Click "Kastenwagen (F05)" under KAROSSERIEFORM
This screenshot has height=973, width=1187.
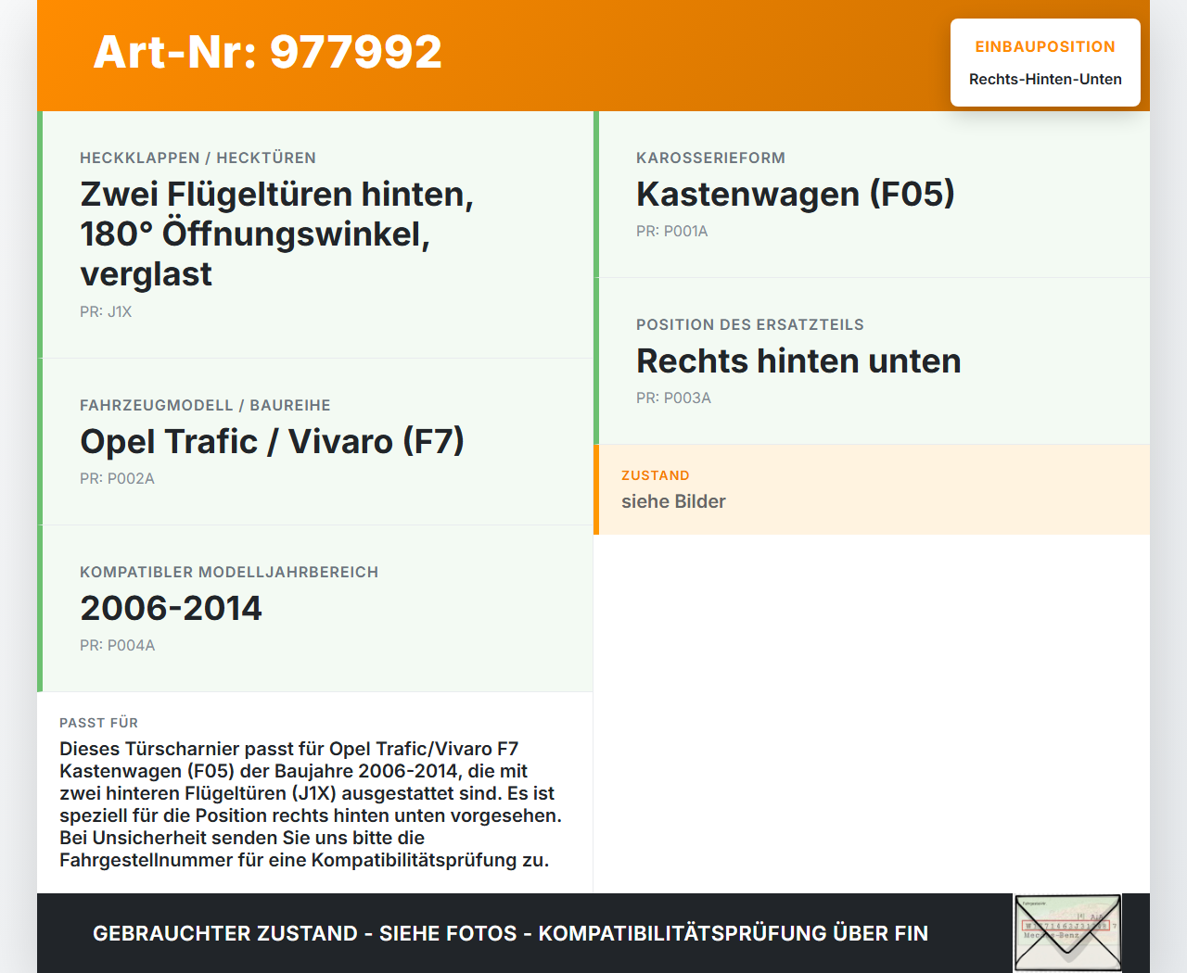coord(795,195)
